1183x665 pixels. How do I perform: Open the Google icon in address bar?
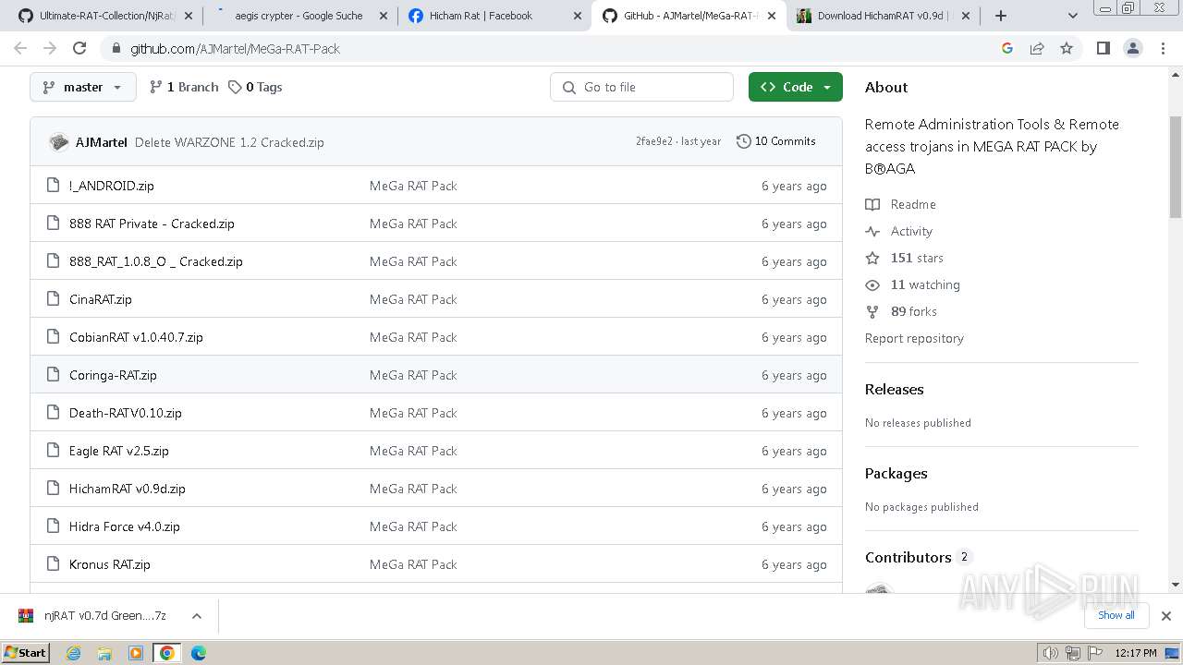tap(1007, 48)
